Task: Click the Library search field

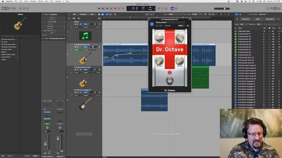Action: tap(20, 36)
